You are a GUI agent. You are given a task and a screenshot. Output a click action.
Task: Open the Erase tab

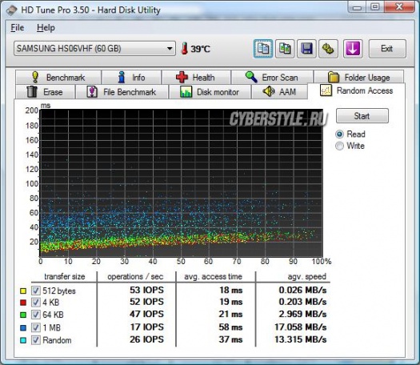tap(46, 92)
